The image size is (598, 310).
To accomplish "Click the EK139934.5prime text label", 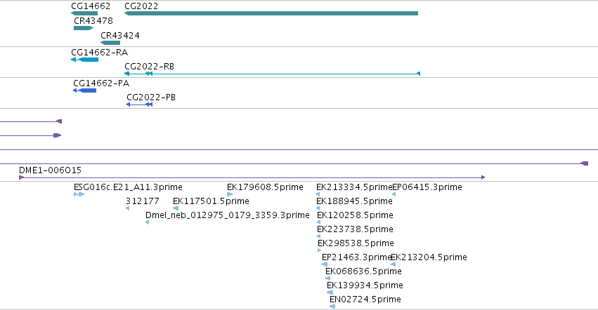I will pos(365,285).
